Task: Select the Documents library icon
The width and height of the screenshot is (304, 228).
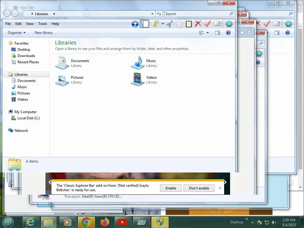Action: click(62, 63)
